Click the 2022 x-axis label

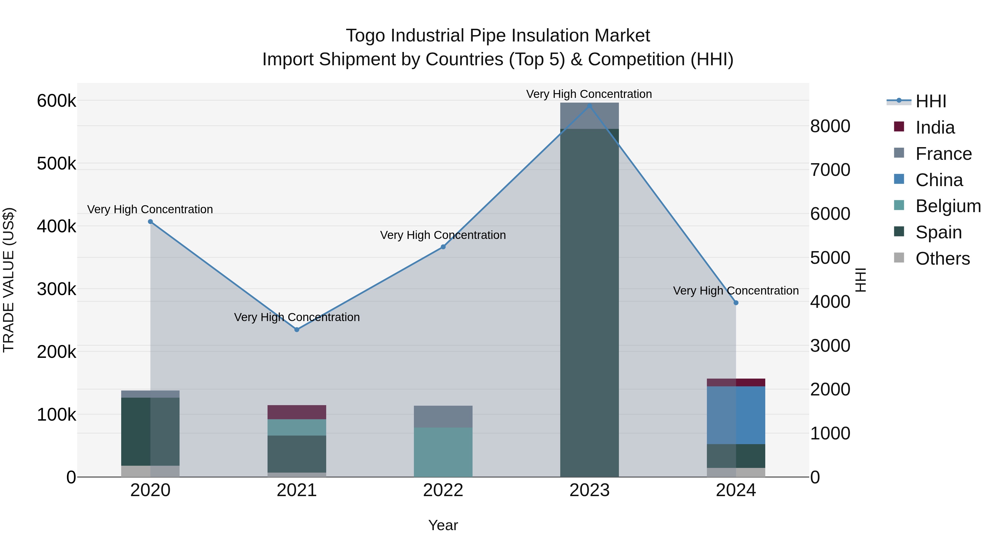[443, 490]
